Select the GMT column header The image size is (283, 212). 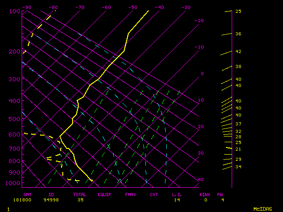(27, 194)
